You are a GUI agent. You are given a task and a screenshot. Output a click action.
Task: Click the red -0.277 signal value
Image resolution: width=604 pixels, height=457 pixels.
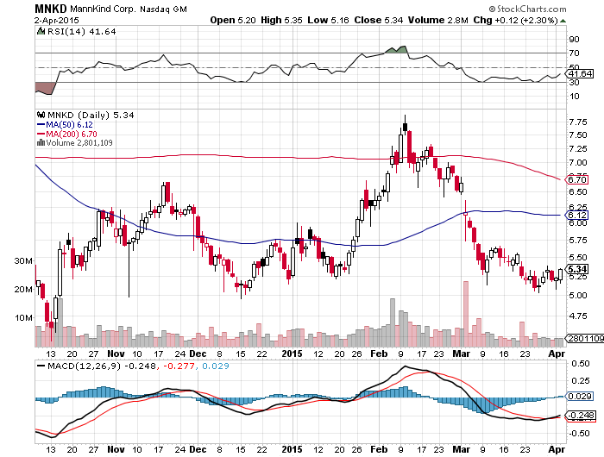[179, 366]
